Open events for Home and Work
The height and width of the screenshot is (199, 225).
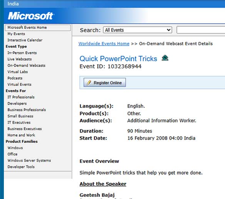[x=21, y=135]
